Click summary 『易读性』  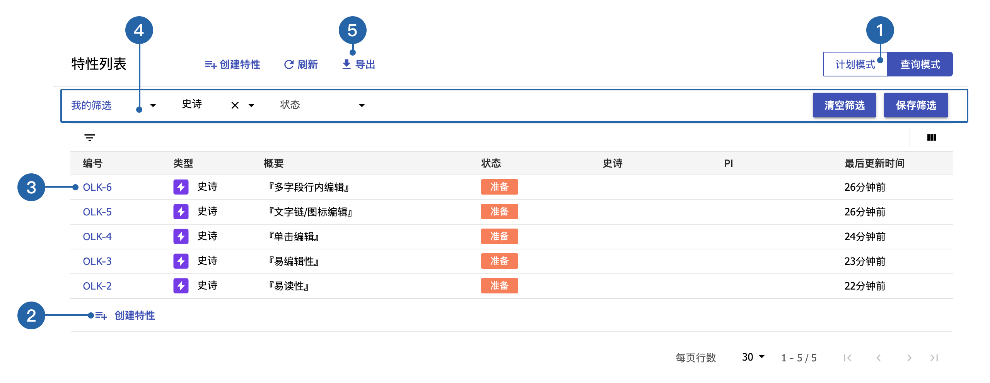click(x=288, y=286)
